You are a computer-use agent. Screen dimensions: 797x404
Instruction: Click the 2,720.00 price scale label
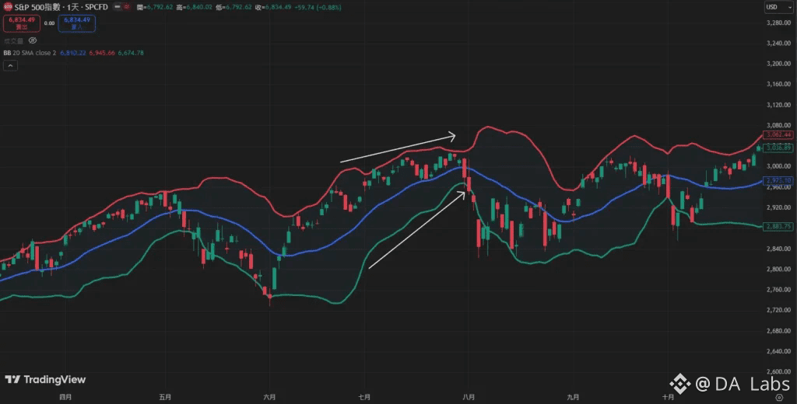[x=780, y=310]
